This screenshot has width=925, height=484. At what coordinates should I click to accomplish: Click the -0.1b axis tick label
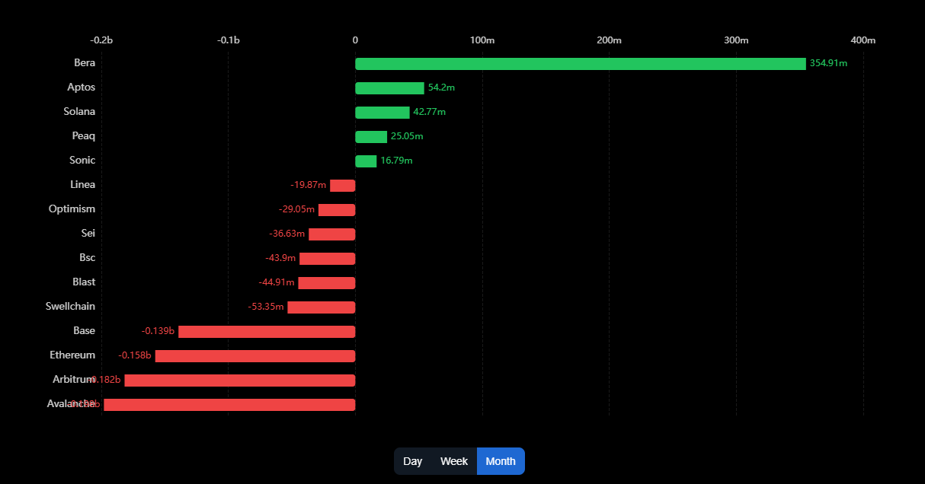tap(229, 40)
